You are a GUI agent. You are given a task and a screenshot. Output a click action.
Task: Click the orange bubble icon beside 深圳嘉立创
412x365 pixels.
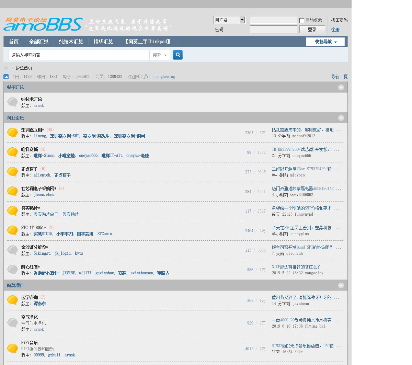tap(13, 133)
